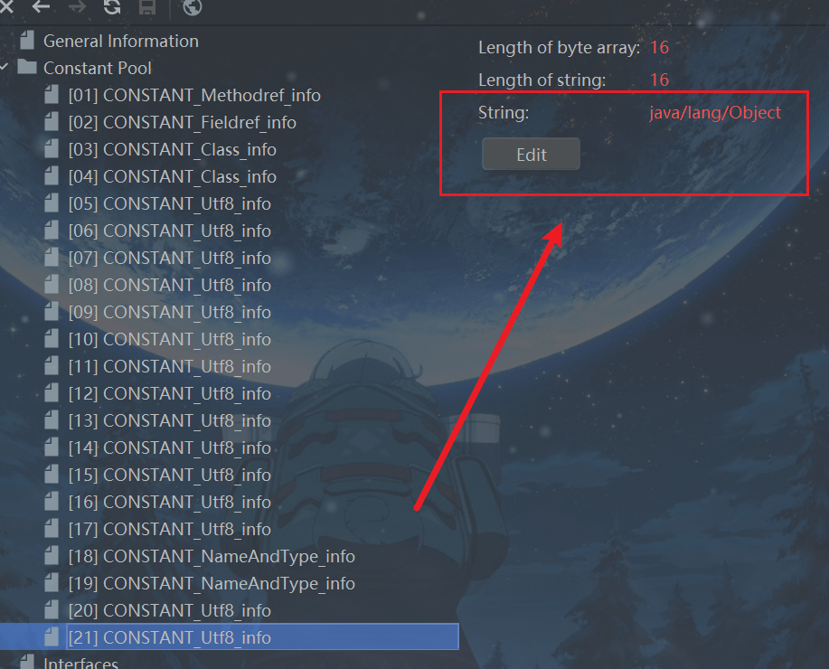Viewport: 829px width, 669px height.
Task: Click the Edit button
Action: click(x=531, y=154)
